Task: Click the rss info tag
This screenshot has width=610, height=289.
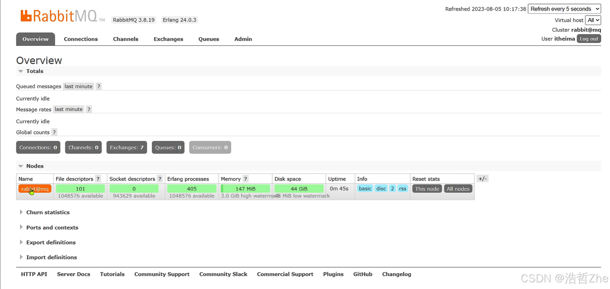Action: [403, 189]
